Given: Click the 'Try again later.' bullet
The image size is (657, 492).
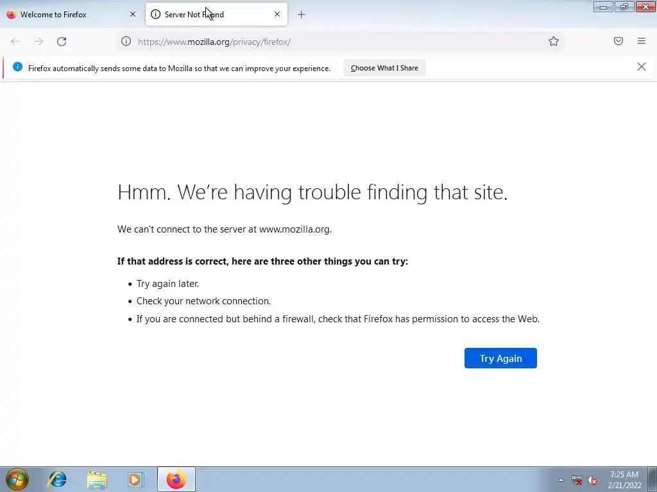Looking at the screenshot, I should (x=167, y=284).
